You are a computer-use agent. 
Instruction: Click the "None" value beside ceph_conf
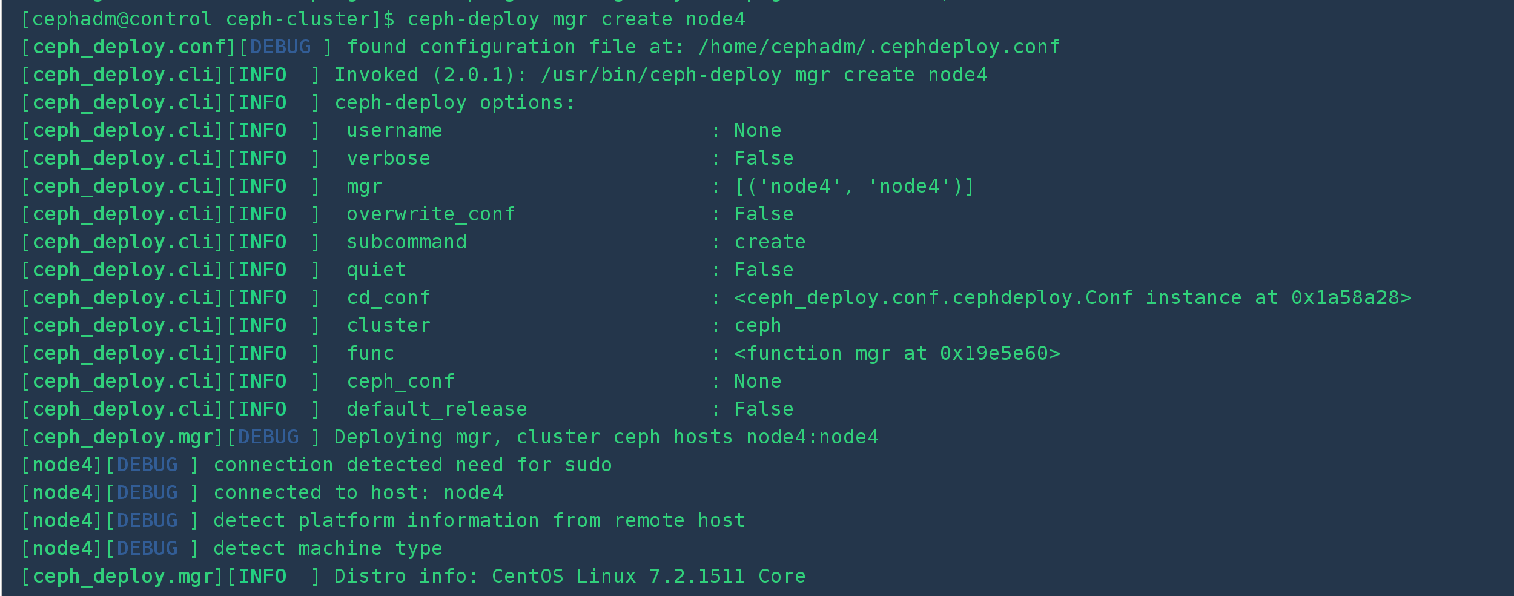click(758, 382)
